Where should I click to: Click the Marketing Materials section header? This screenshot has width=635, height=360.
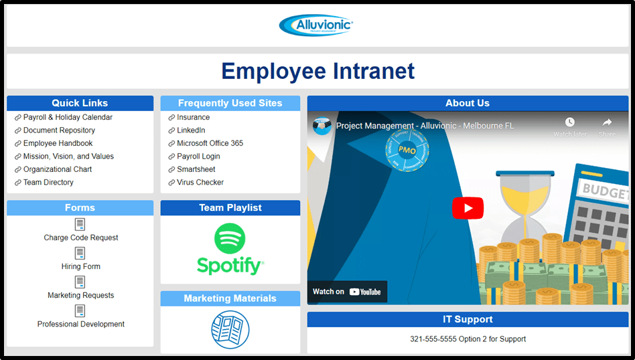coord(230,298)
